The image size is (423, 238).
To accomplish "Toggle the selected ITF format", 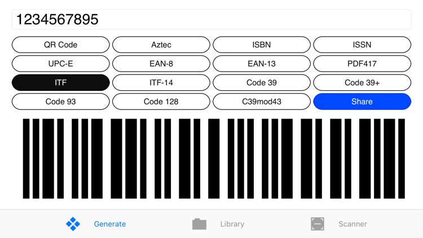I will pos(61,82).
